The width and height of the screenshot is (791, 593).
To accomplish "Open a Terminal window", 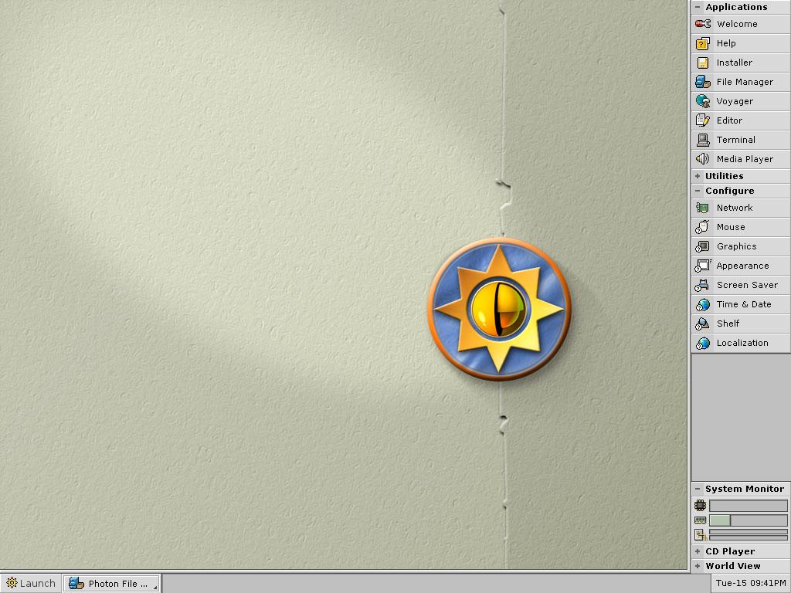I will point(740,140).
